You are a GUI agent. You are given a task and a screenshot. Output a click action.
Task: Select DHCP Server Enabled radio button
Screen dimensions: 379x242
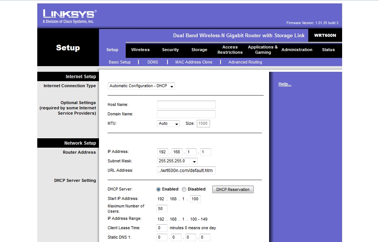[158, 189]
